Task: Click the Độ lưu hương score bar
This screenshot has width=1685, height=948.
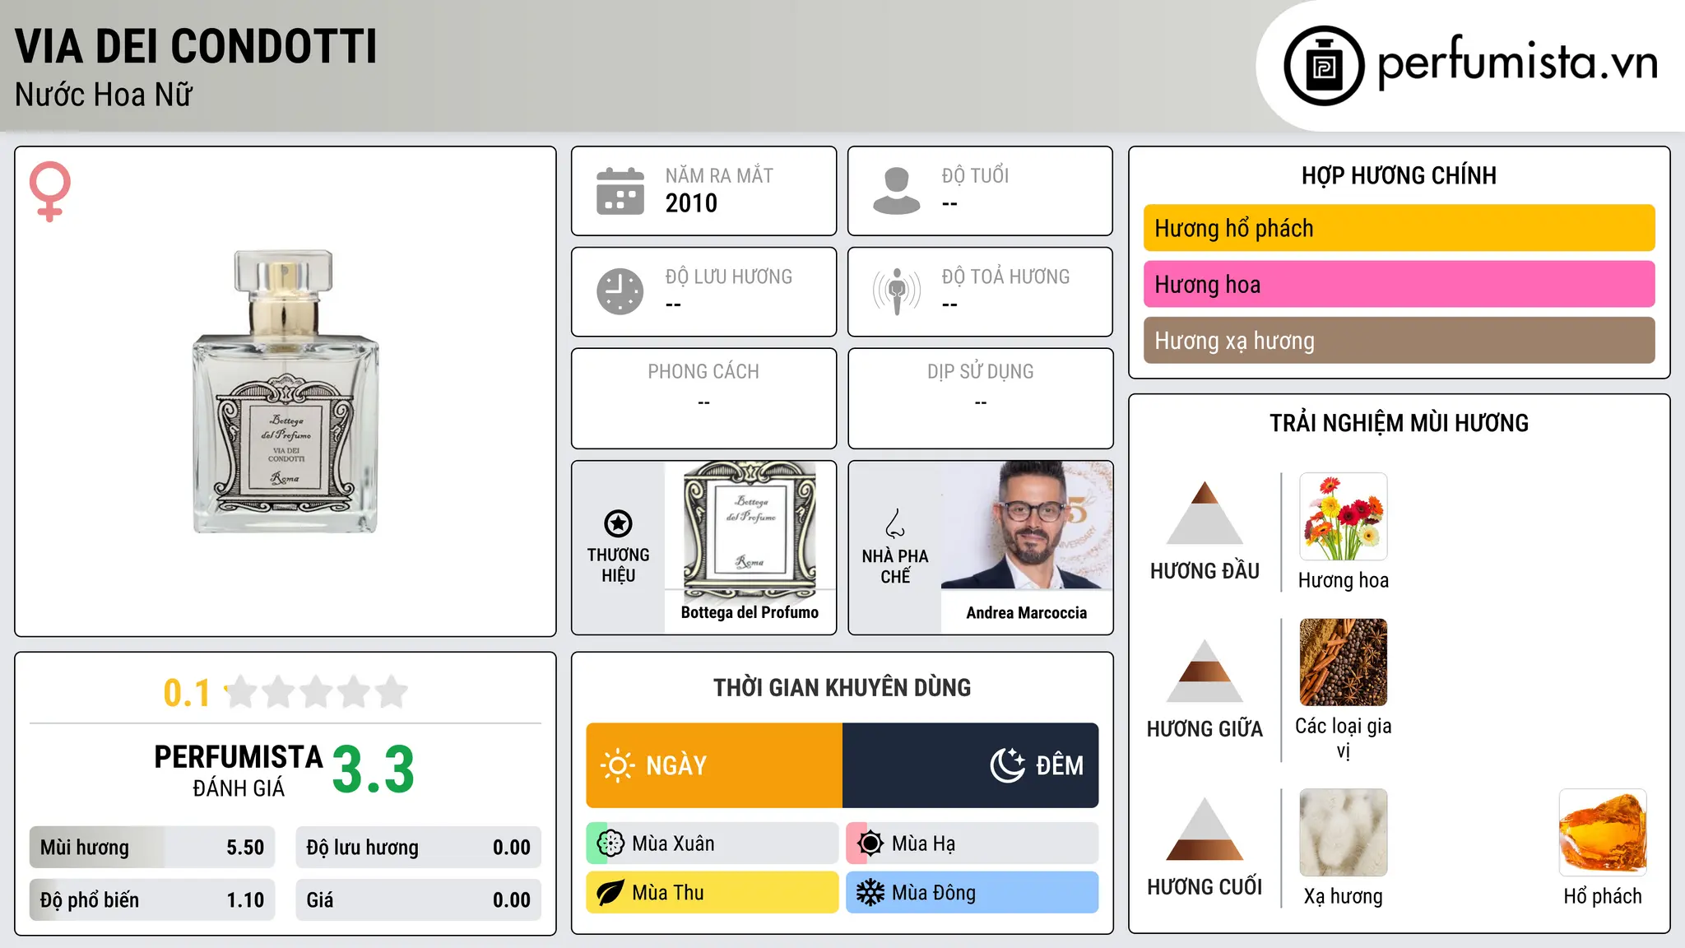Action: pos(419,848)
